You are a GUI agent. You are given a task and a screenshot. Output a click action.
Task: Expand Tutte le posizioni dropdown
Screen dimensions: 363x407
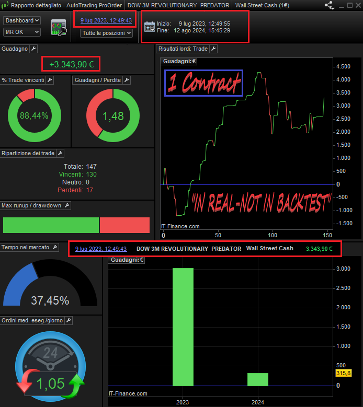(106, 33)
